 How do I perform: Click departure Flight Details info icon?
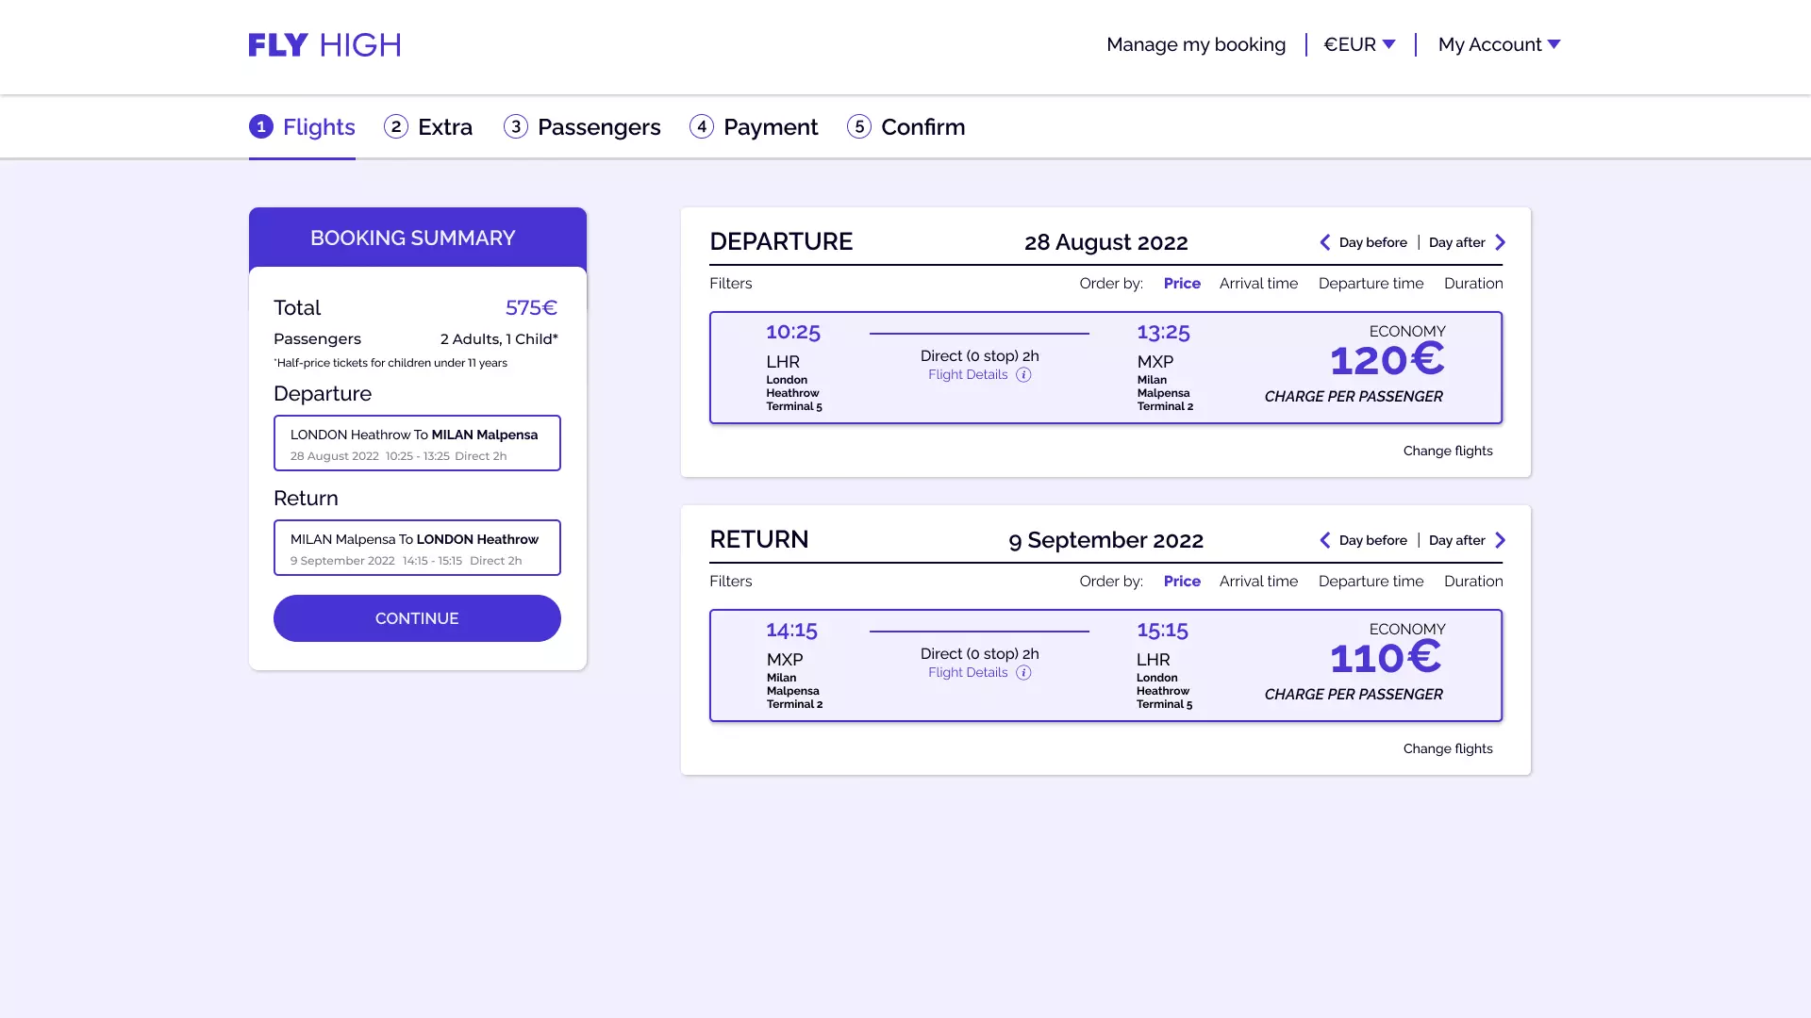click(1023, 375)
